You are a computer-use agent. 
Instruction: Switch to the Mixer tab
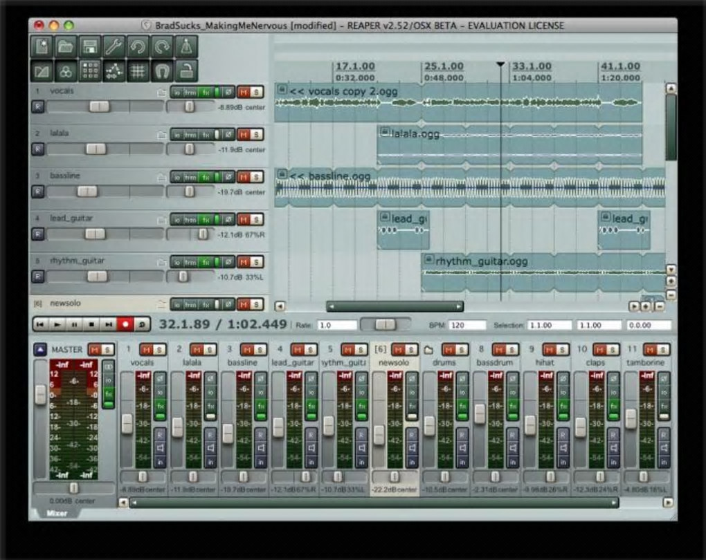pos(57,513)
